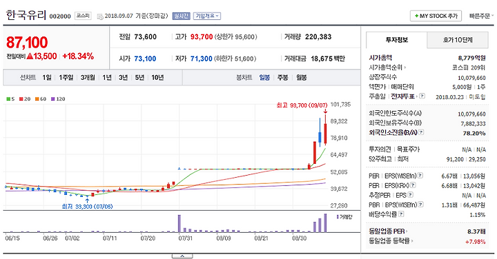Image resolution: width=497 pixels, height=259 pixels.
Task: Select 3년 line chart period
Action: [124, 77]
